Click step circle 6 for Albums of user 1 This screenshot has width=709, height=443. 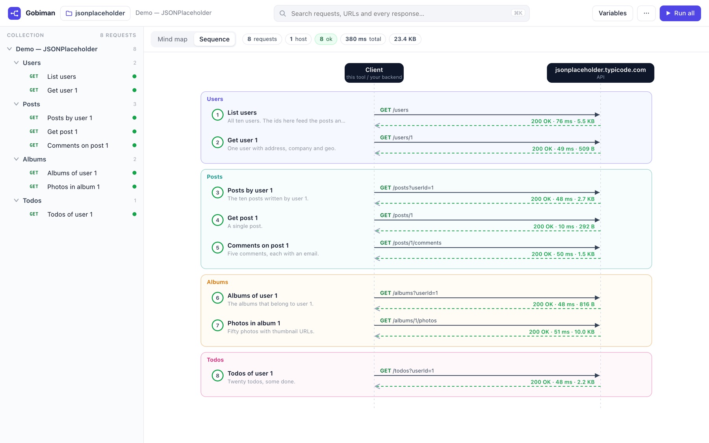[x=217, y=298]
